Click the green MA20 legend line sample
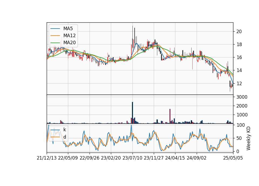259x186 pixels. [55, 43]
